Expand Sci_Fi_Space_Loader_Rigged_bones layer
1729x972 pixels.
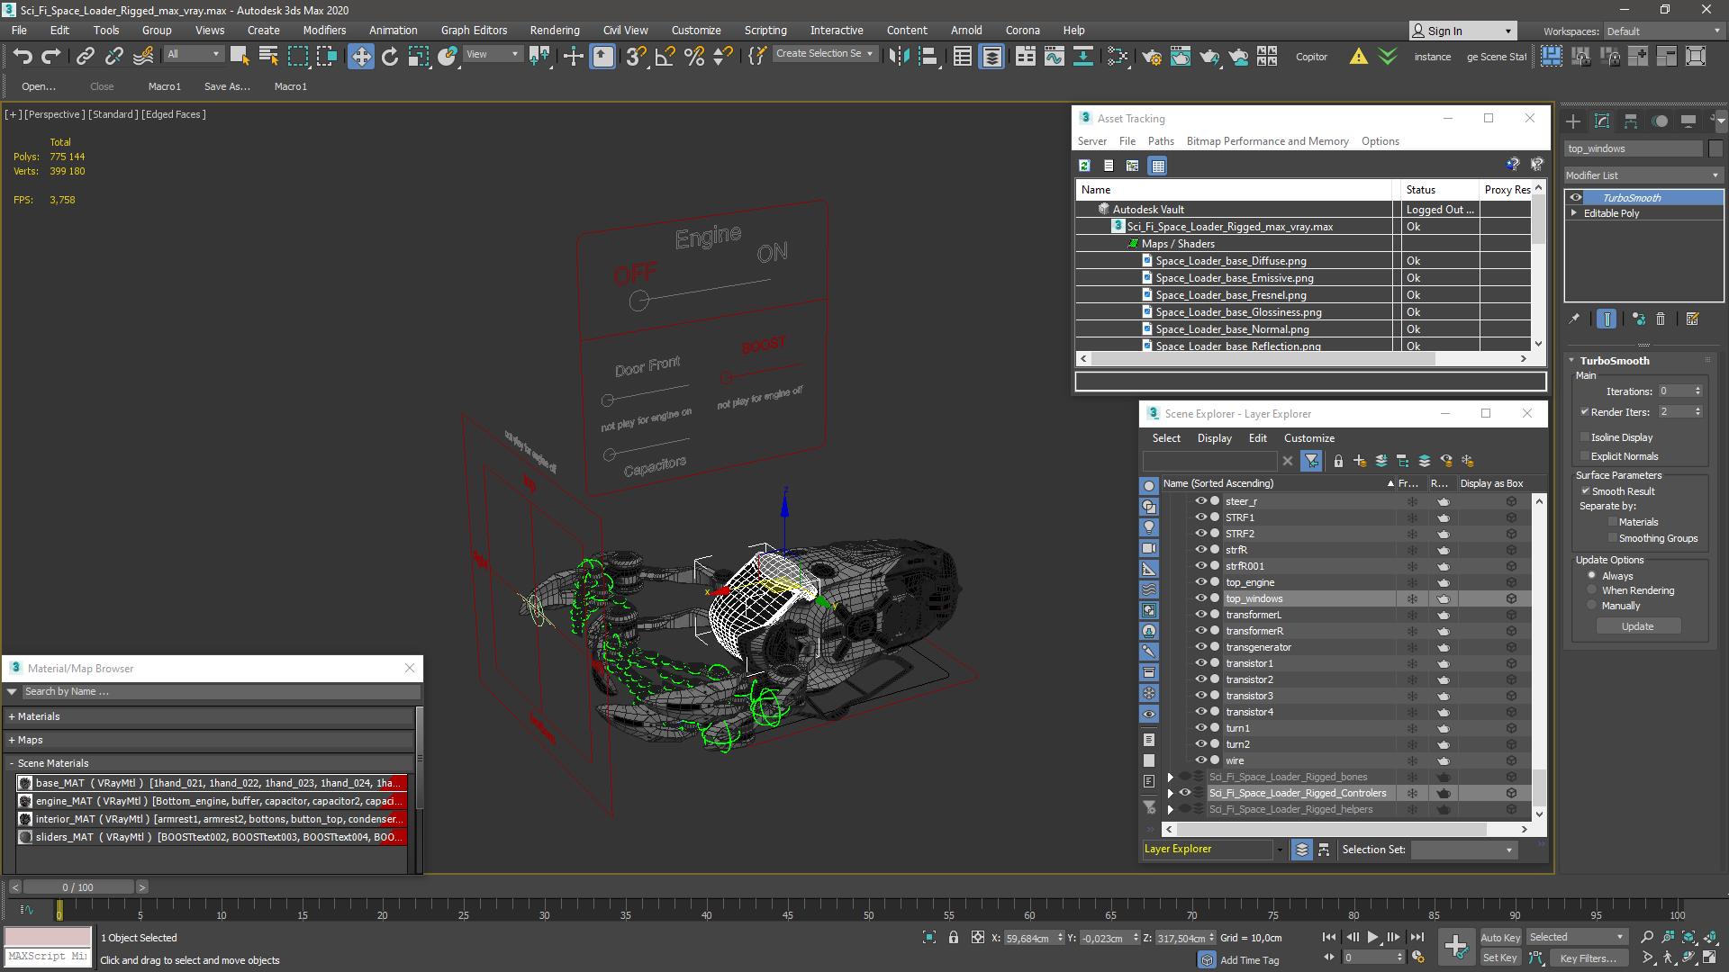point(1170,776)
